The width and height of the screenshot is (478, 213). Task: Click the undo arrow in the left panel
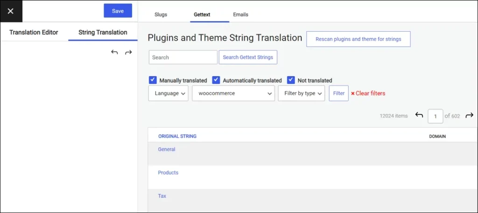[x=114, y=52]
